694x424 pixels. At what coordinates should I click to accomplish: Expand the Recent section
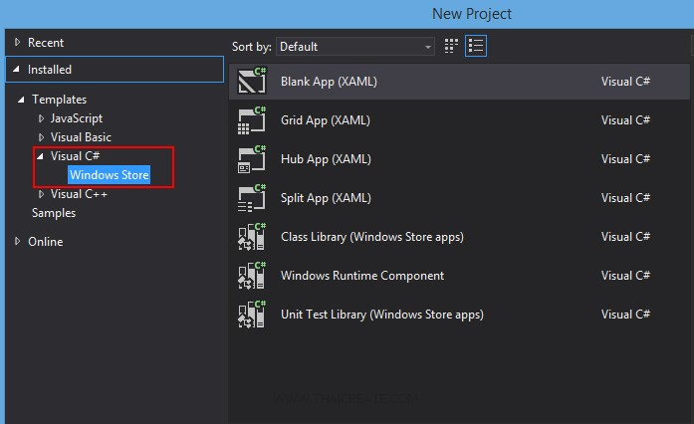click(x=17, y=43)
